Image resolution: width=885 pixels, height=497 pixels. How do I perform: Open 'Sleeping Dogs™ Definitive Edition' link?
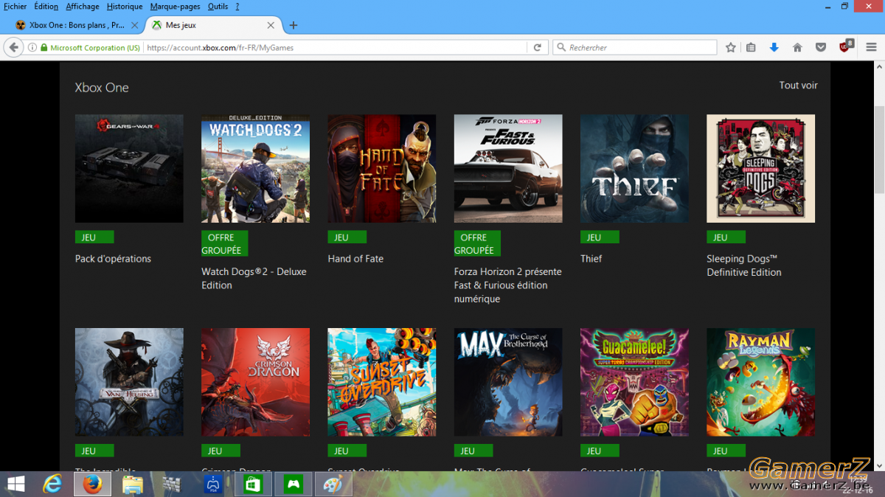(x=744, y=265)
